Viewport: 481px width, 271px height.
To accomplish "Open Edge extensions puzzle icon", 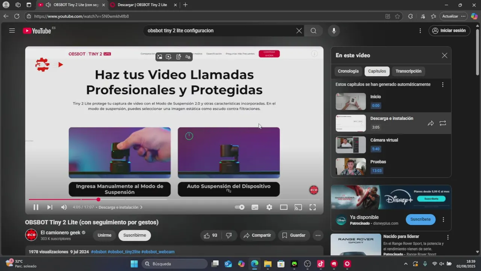I will tap(410, 16).
